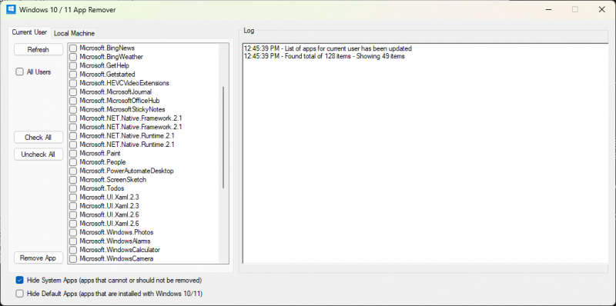616x306 pixels.
Task: Select Microsoft.WindowsCalculator checkbox
Action: pyautogui.click(x=73, y=250)
